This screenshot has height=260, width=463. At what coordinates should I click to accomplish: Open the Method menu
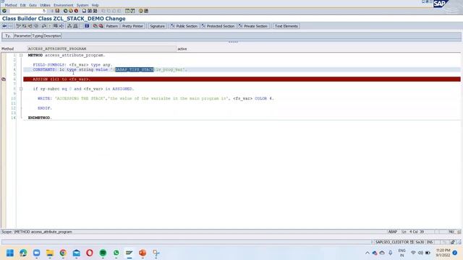point(11,5)
